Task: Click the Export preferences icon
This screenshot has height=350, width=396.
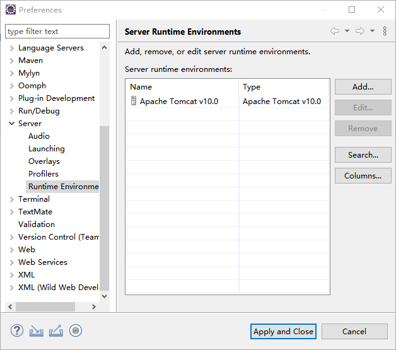Action: pos(56,331)
